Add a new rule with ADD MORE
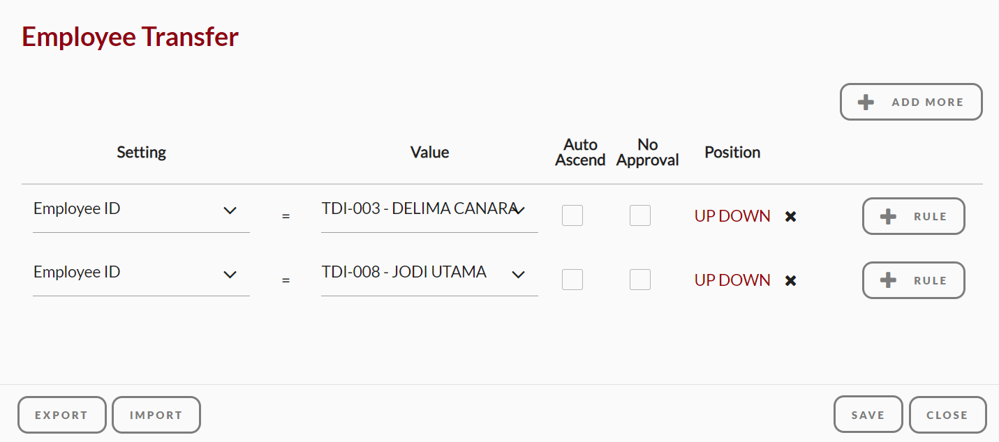This screenshot has width=999, height=442. [911, 102]
